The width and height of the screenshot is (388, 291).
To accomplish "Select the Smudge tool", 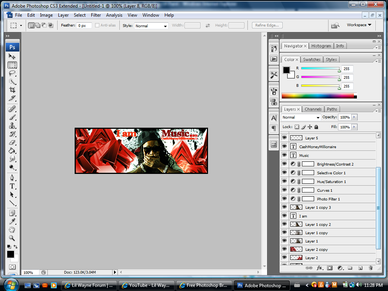I will (x=12, y=159).
